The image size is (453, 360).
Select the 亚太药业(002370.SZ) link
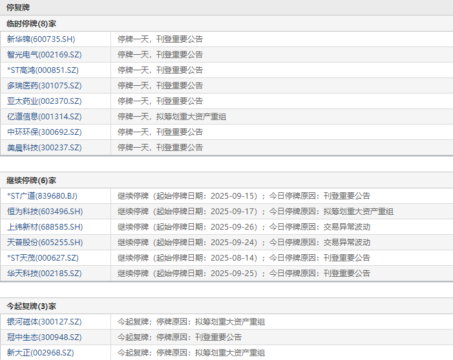tap(44, 101)
